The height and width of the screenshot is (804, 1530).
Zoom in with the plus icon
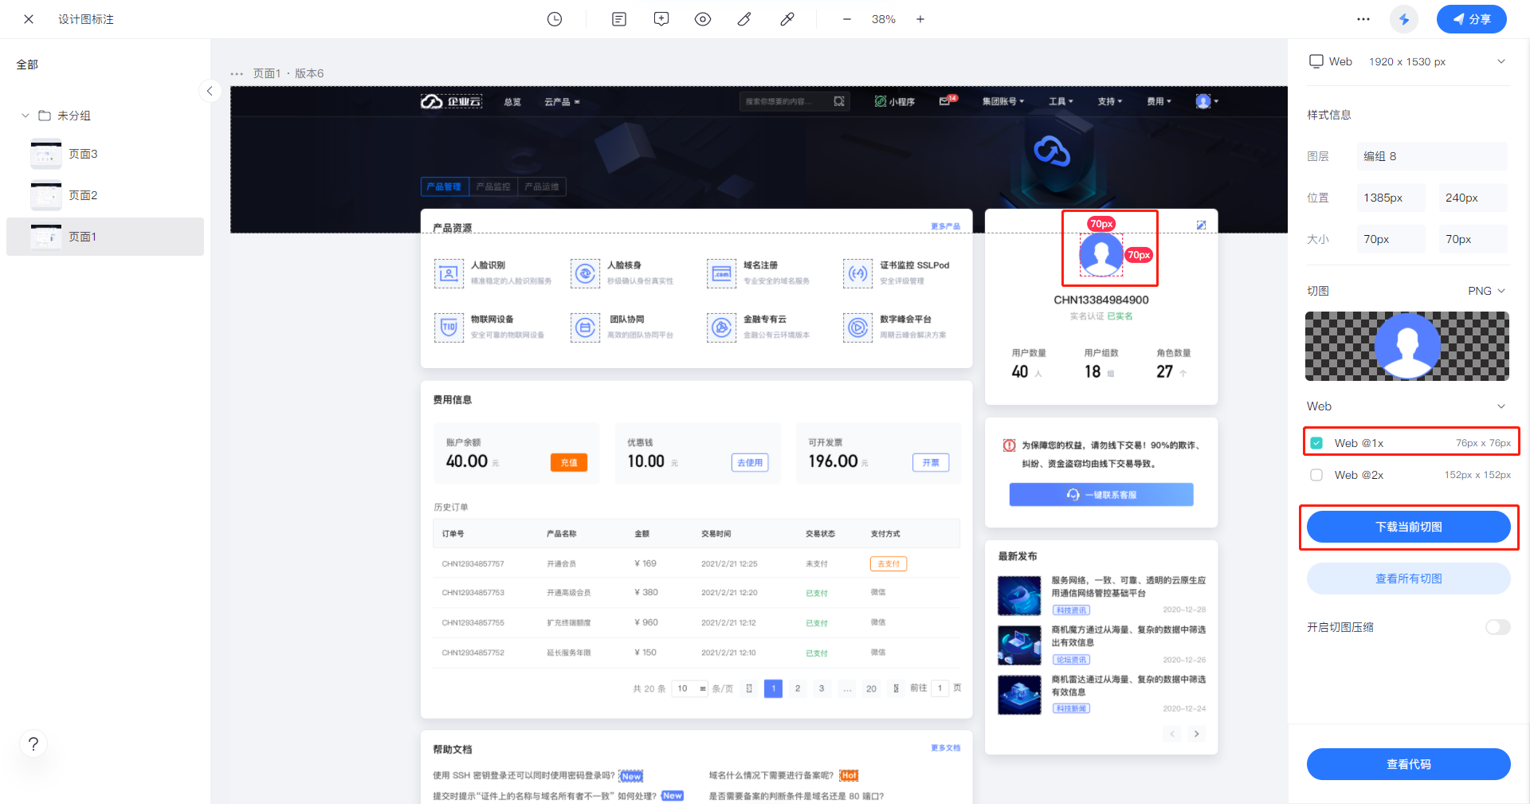tap(920, 19)
